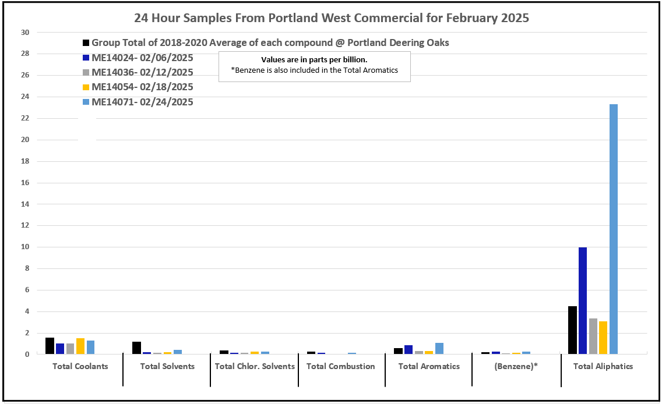Click the dark blue ME14024 legend swatch

point(86,58)
